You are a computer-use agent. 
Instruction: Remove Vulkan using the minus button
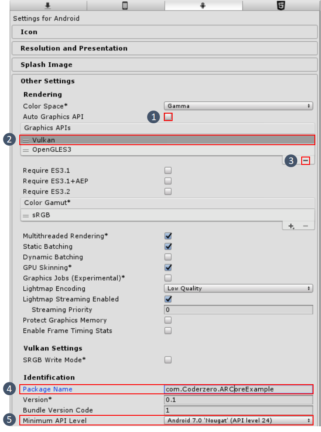click(x=305, y=160)
